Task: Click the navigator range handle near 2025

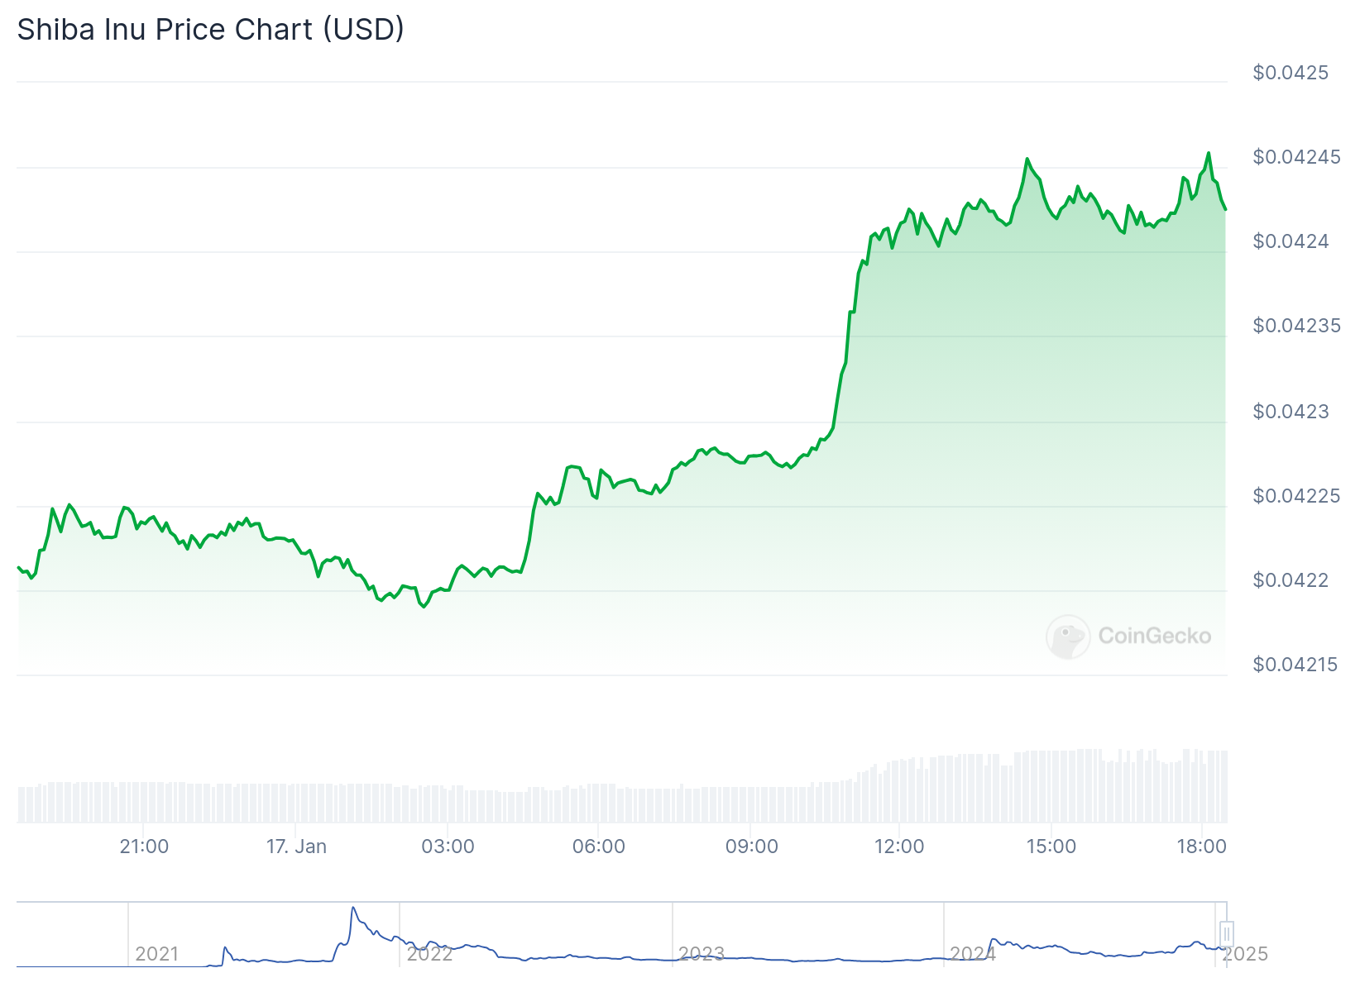Action: [x=1226, y=934]
